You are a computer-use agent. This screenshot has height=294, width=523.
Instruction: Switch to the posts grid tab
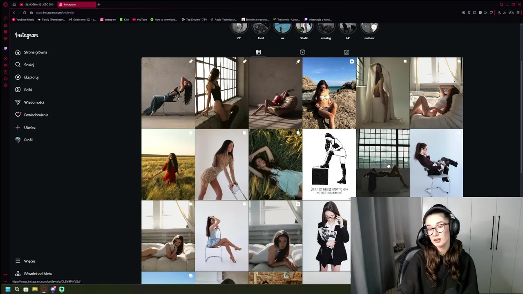pos(258,52)
